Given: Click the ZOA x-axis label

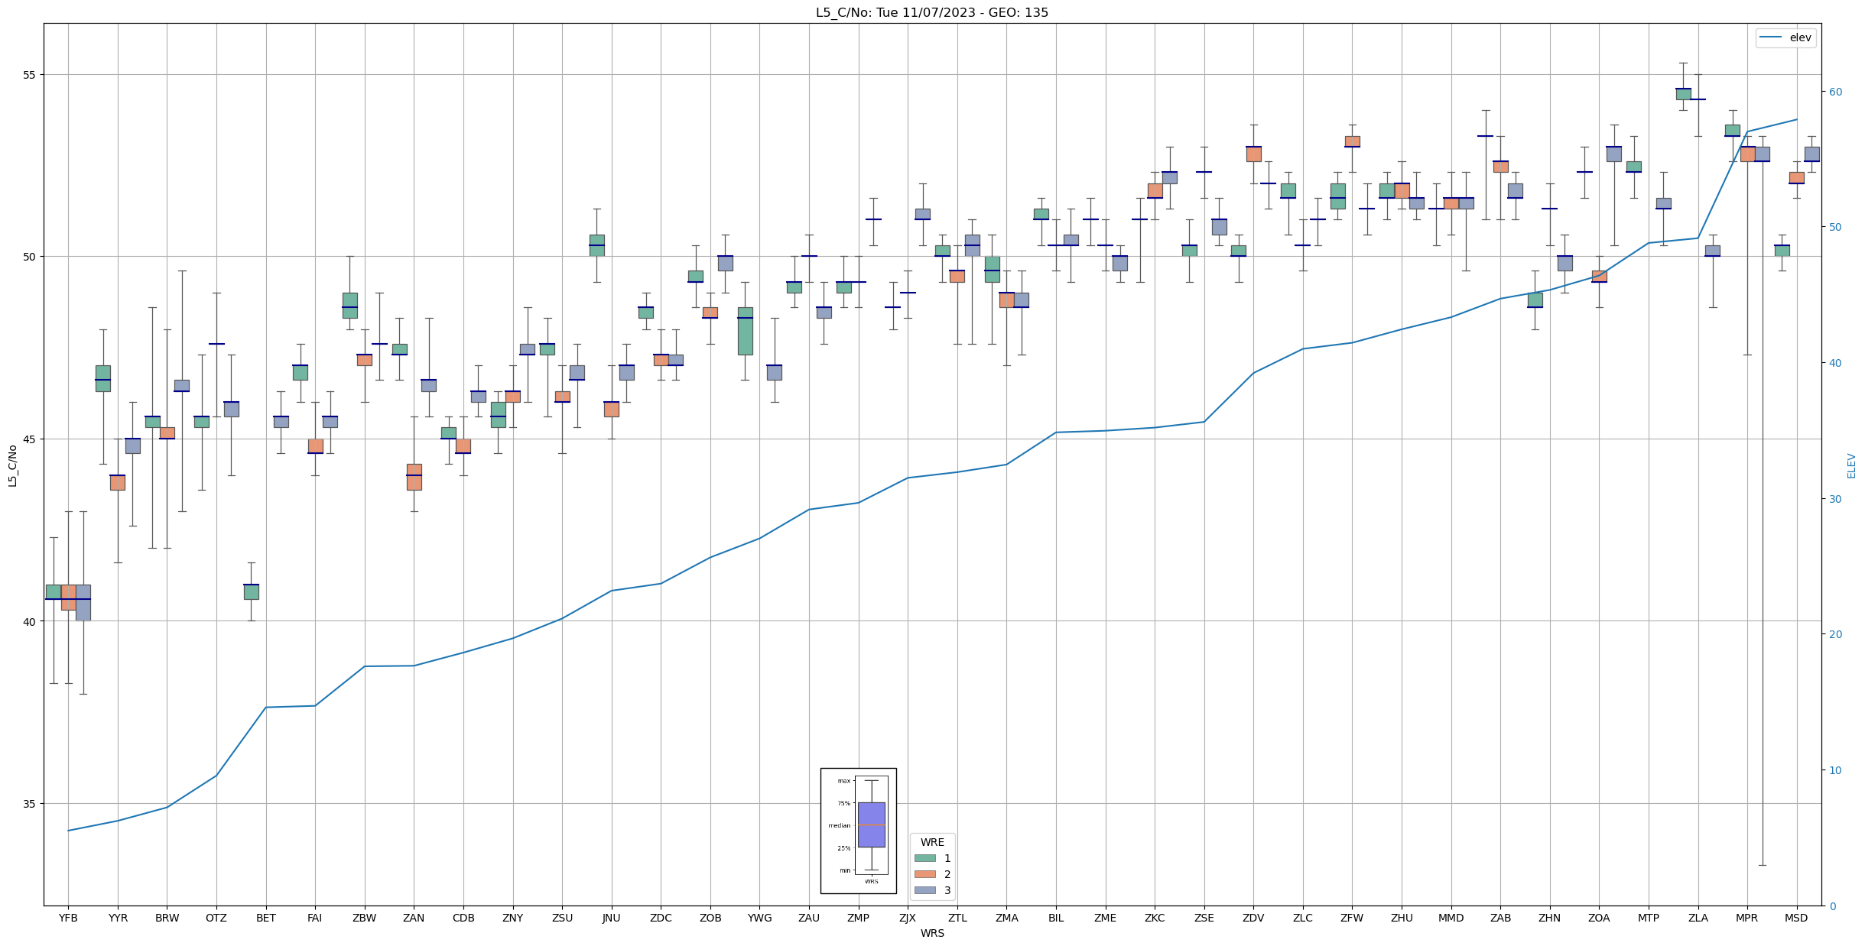Looking at the screenshot, I should tap(1599, 918).
